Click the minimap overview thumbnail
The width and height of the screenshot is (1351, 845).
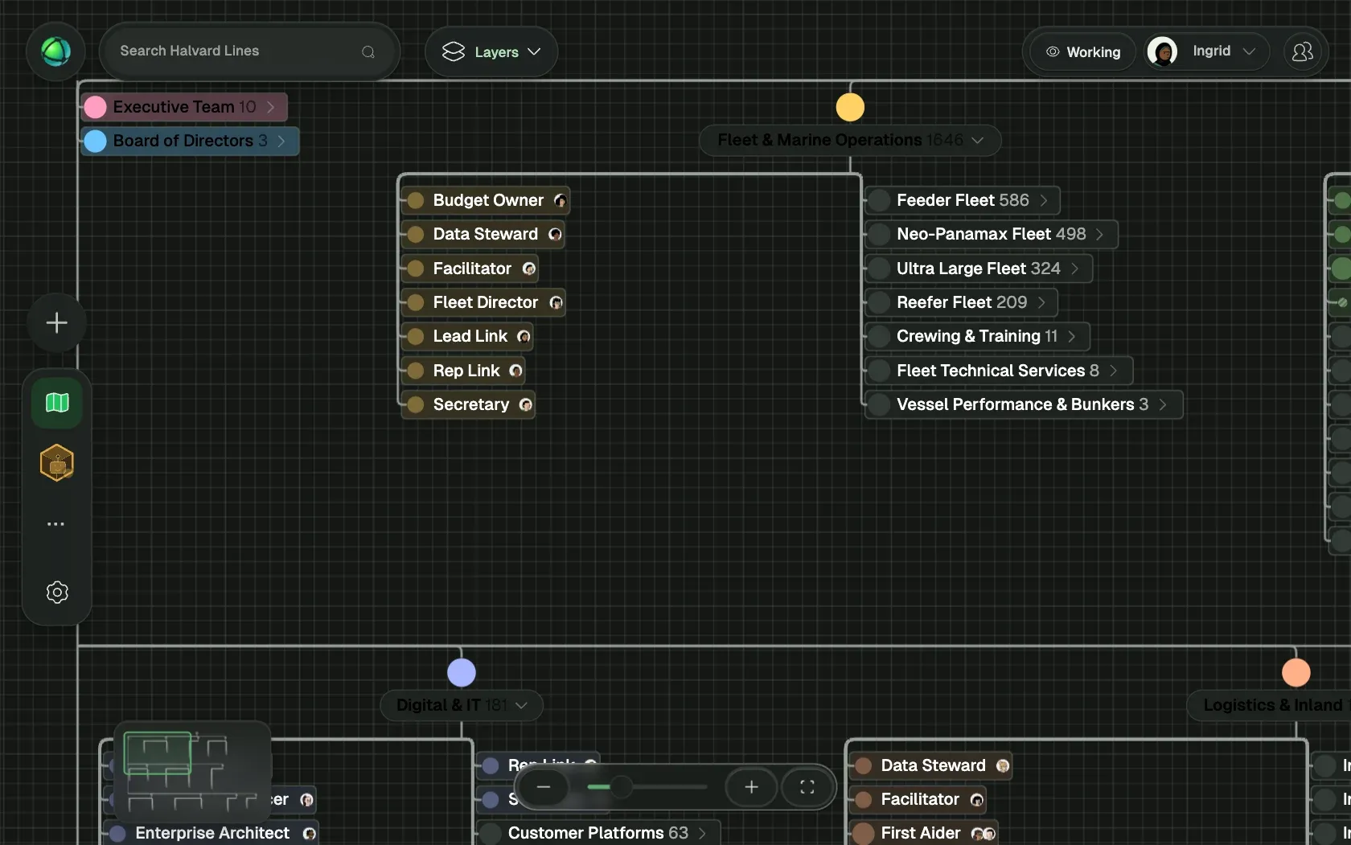point(192,770)
